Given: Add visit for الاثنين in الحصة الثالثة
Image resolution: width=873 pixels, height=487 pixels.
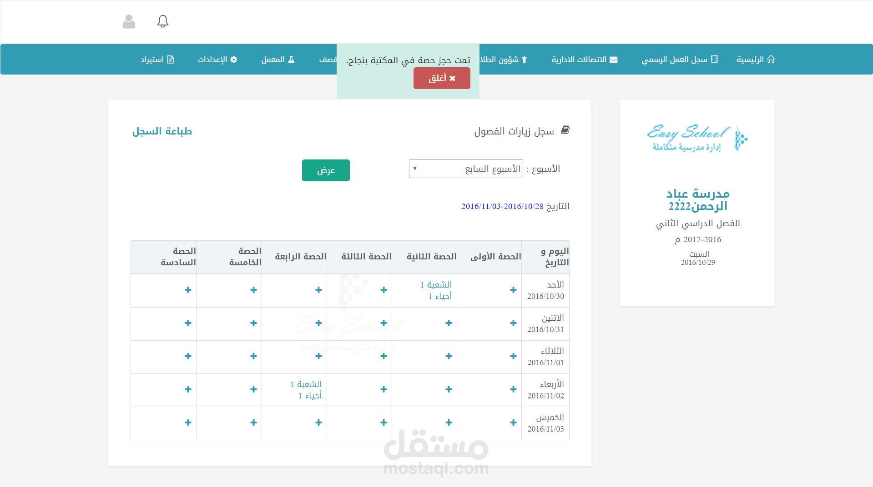Looking at the screenshot, I should click(x=384, y=323).
